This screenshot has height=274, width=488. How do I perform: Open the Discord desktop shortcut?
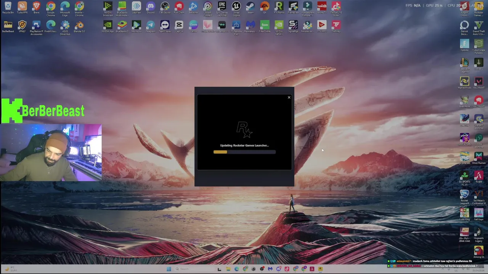click(x=151, y=8)
